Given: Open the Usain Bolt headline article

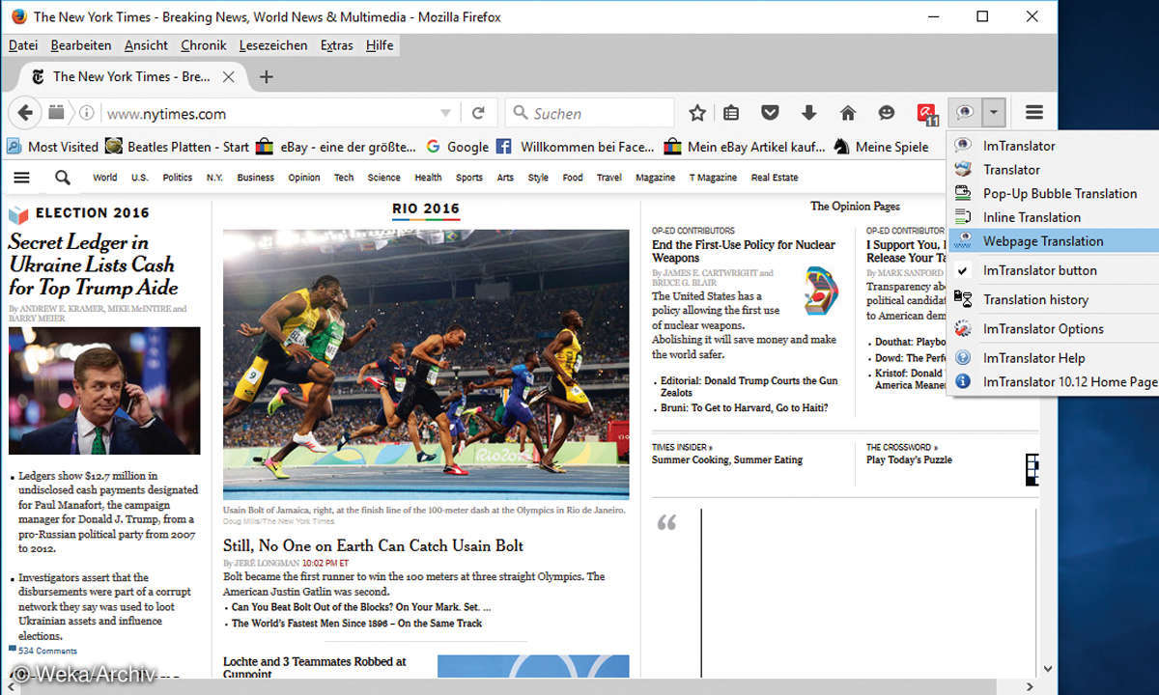Looking at the screenshot, I should pos(373,545).
